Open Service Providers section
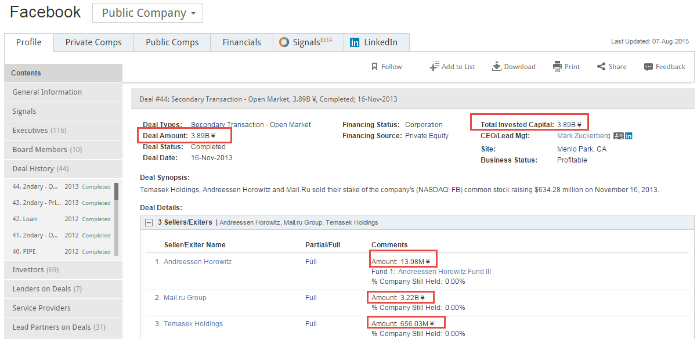 click(63, 308)
